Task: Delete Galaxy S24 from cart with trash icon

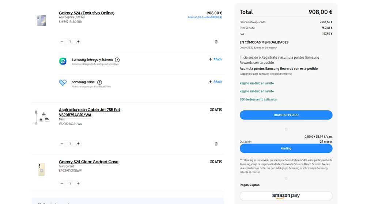Action: [x=216, y=42]
